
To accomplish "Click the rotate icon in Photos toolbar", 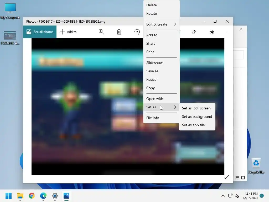I will (x=137, y=32).
